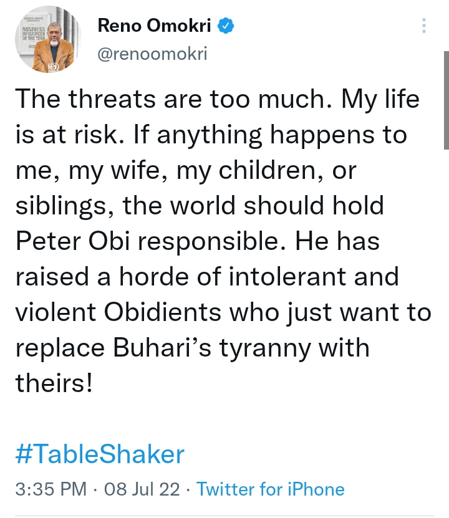Open the @renoomokri handle link
The image size is (449, 518).
tap(152, 54)
